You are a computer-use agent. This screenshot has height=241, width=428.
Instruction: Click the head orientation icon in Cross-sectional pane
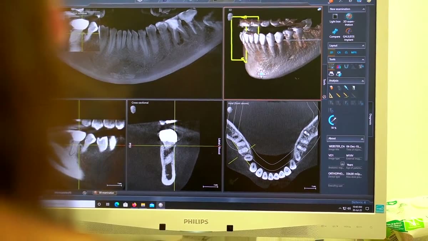(x=133, y=110)
